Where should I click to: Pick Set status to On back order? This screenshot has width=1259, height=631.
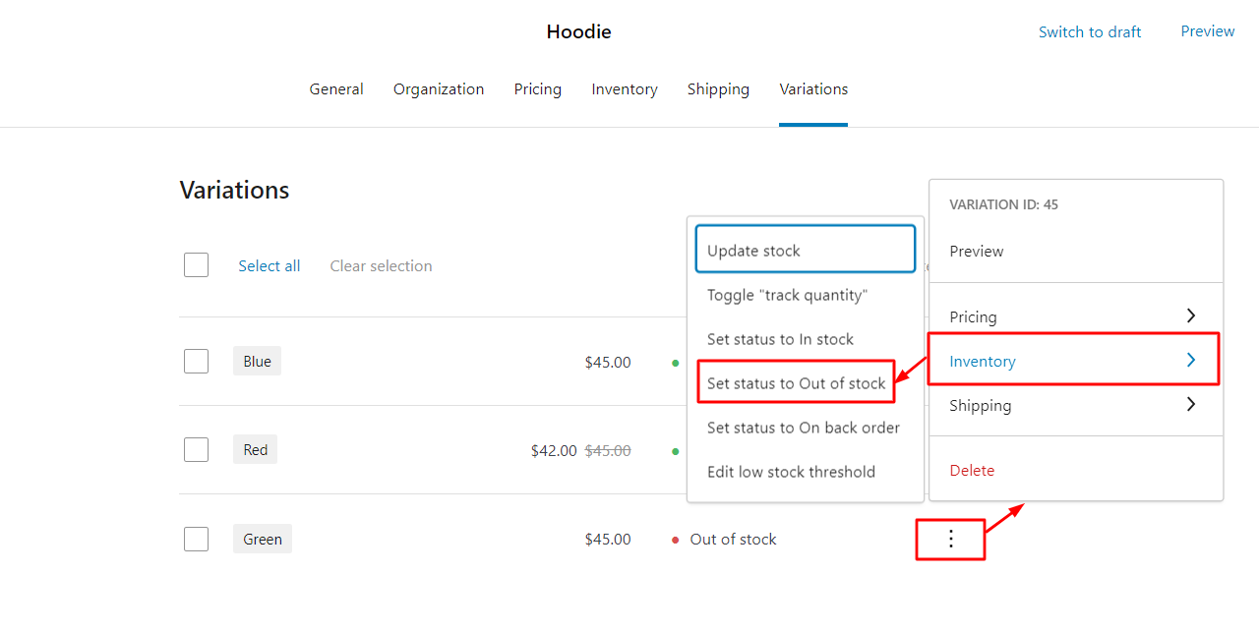pyautogui.click(x=803, y=428)
